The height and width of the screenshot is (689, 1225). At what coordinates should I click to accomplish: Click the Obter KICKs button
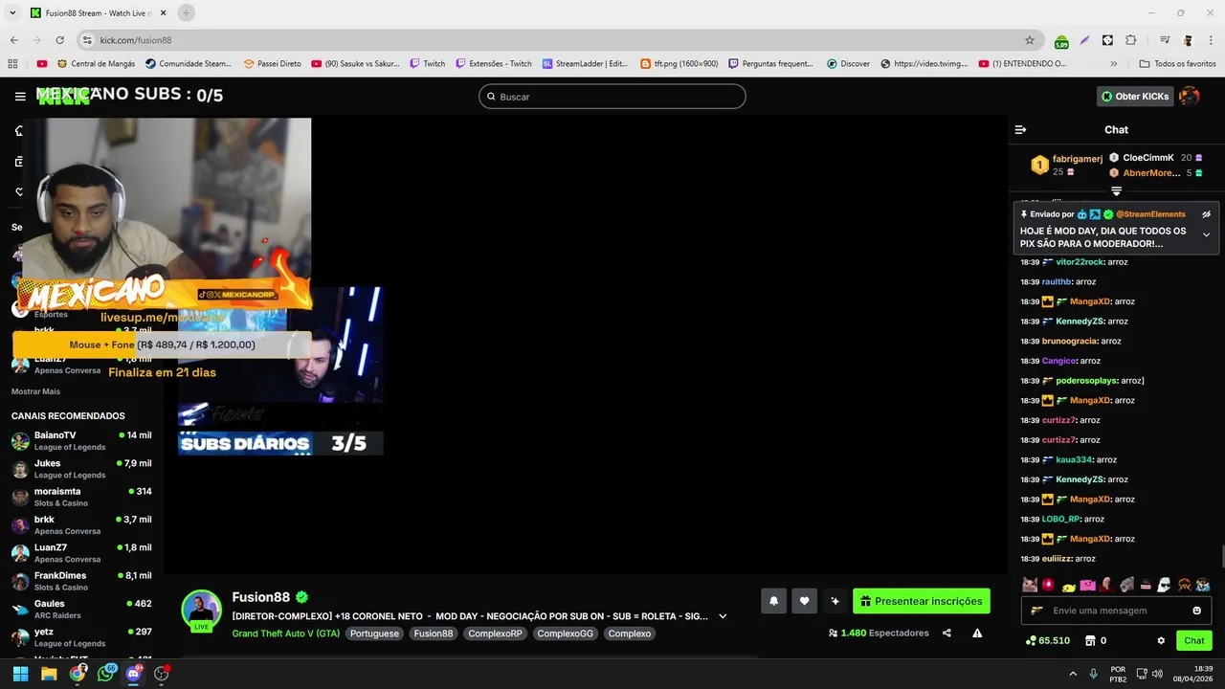(x=1135, y=96)
